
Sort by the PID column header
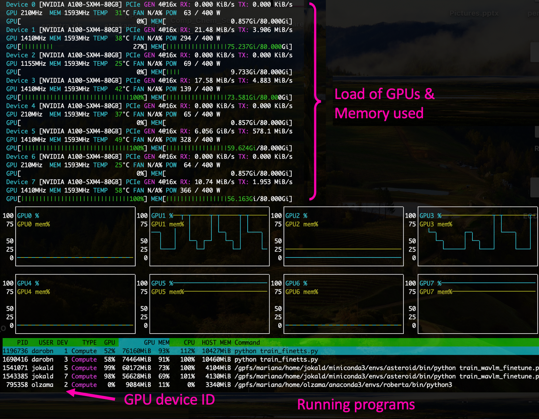22,343
